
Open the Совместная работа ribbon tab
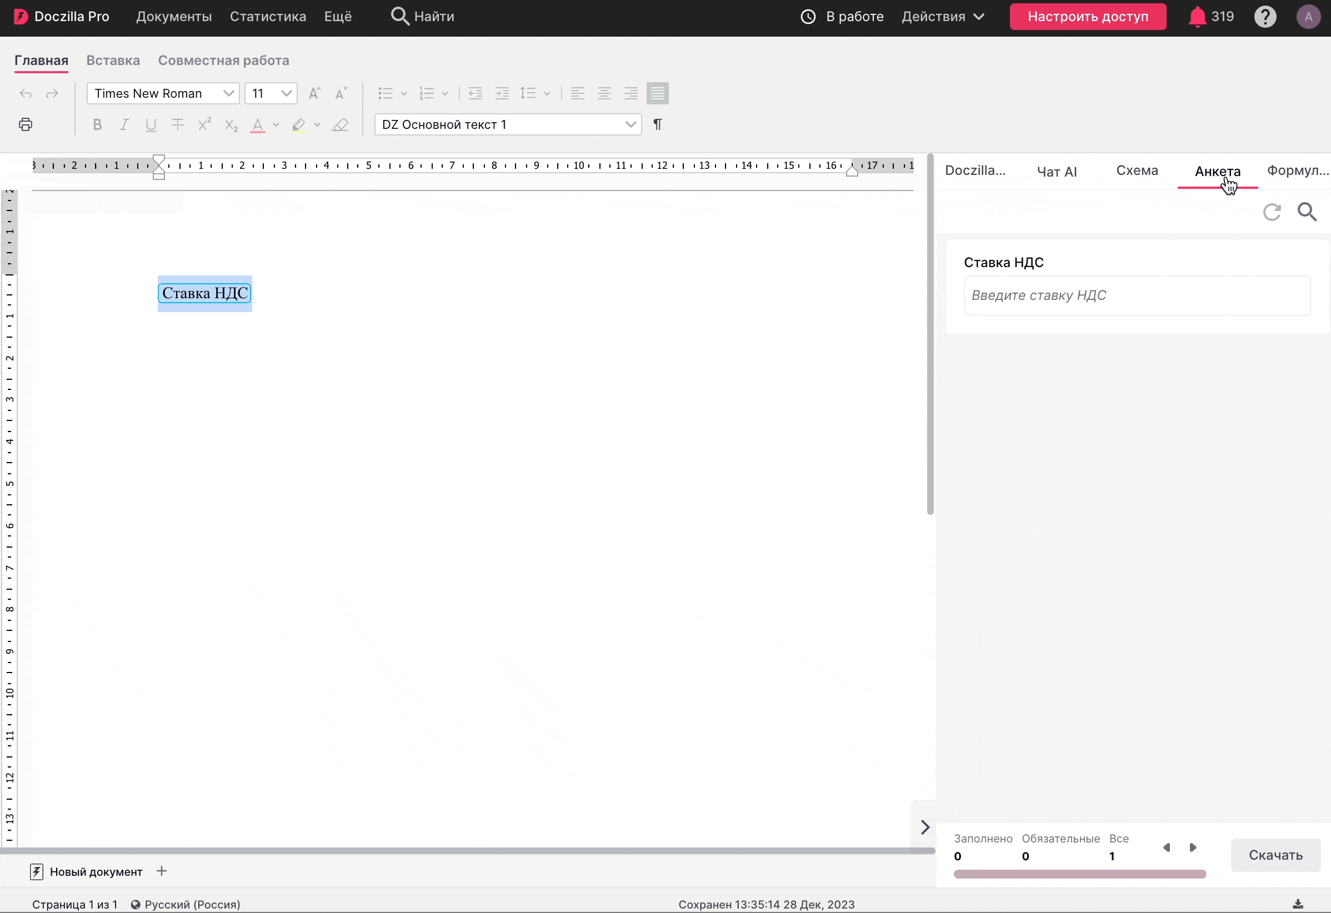[224, 61]
